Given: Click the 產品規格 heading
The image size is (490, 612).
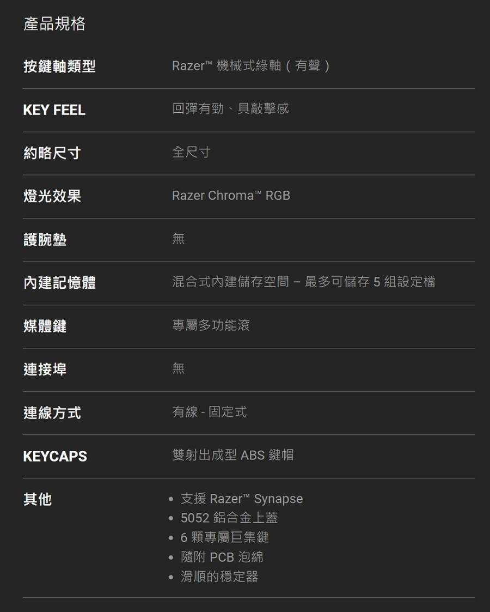Looking at the screenshot, I should coord(54,24).
